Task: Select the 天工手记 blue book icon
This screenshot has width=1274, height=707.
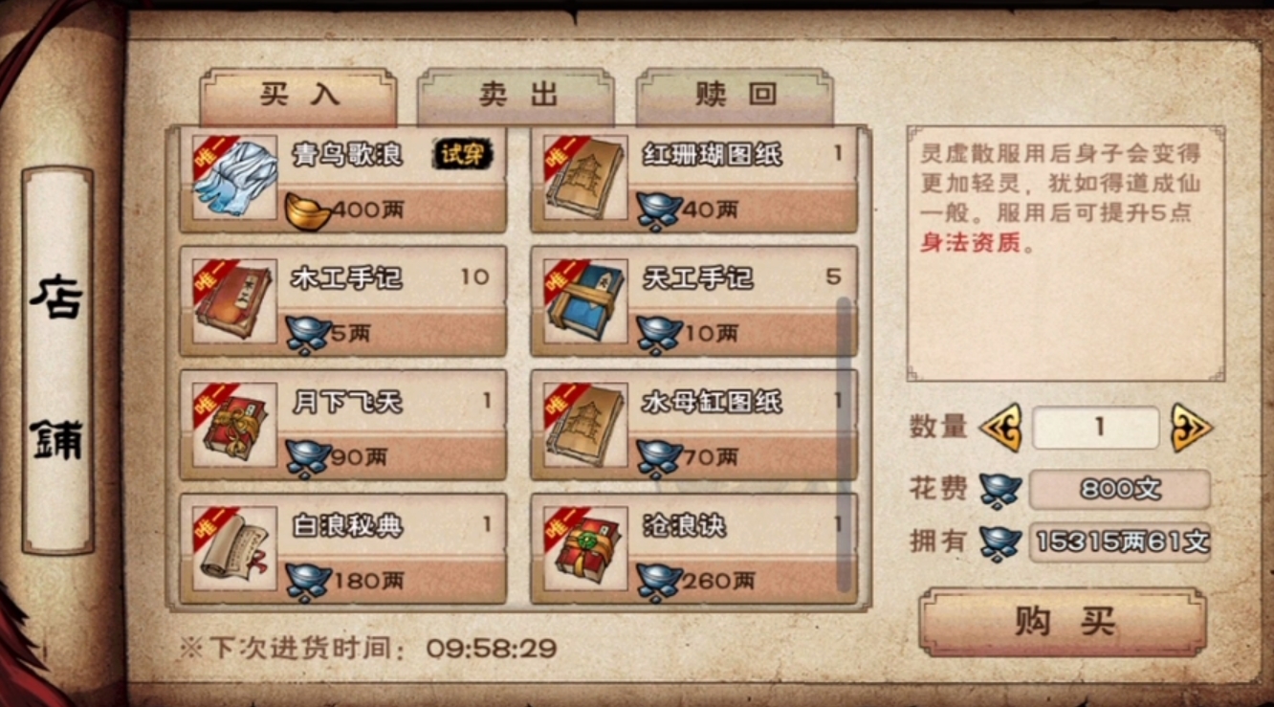Action: [585, 300]
